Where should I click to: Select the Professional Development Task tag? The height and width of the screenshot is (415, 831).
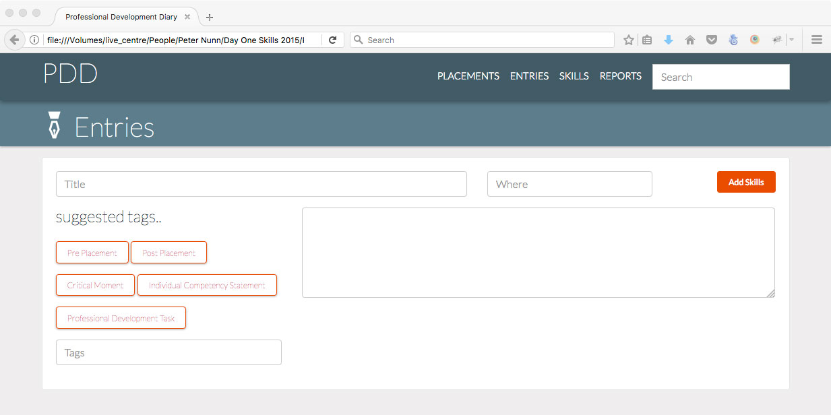pyautogui.click(x=121, y=318)
